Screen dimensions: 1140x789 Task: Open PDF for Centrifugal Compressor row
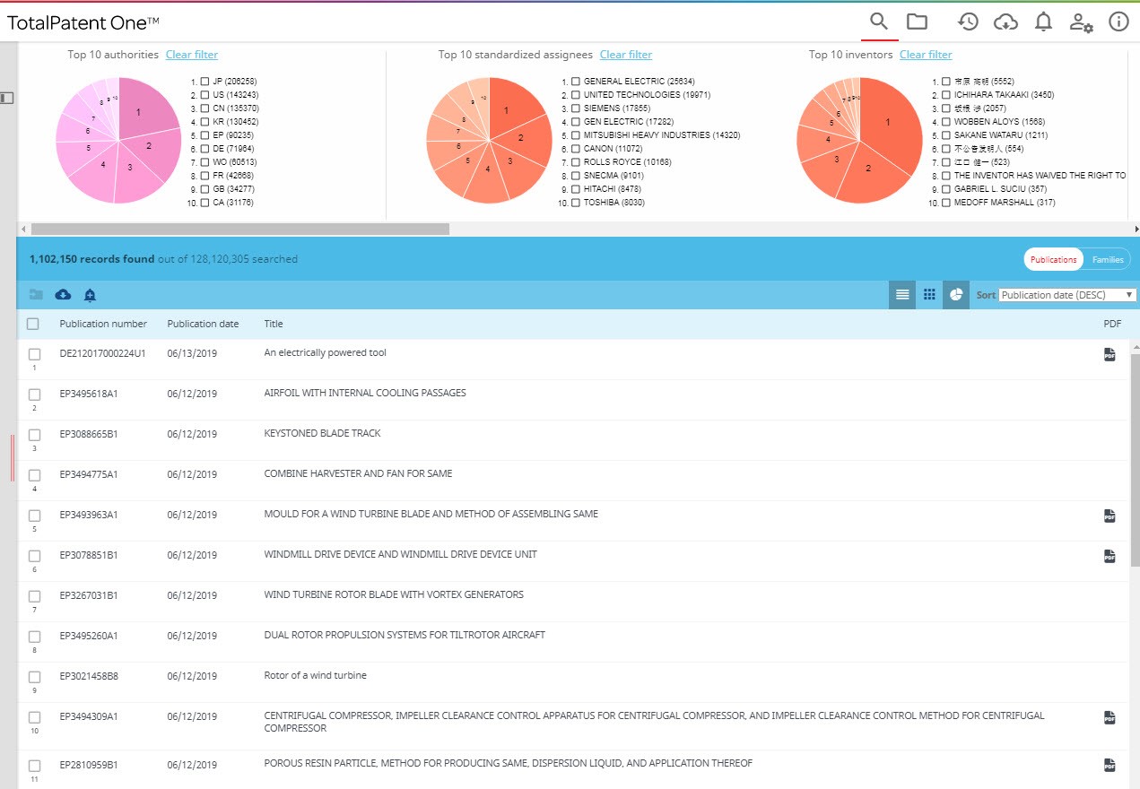pos(1110,717)
